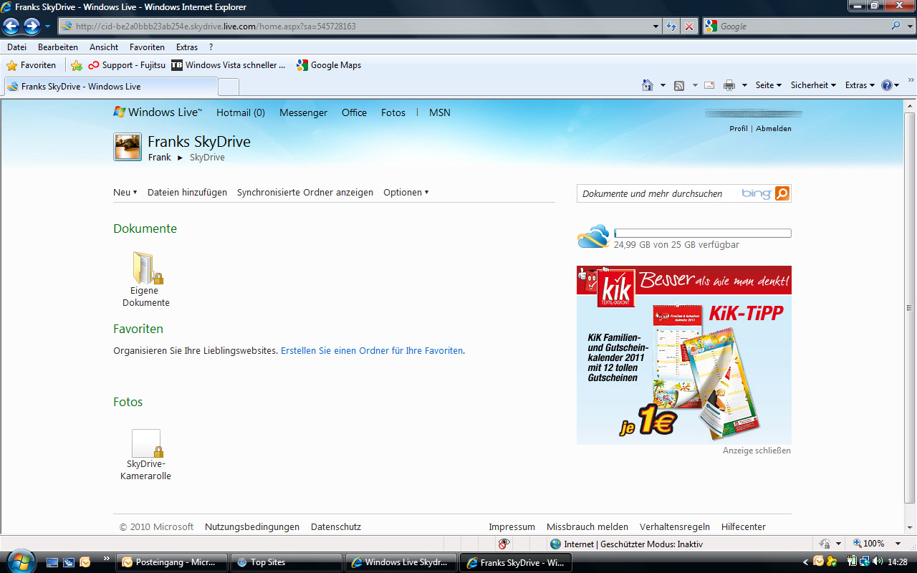This screenshot has width=917, height=573.
Task: Open Windows Vista schneller bookmark
Action: click(x=228, y=65)
